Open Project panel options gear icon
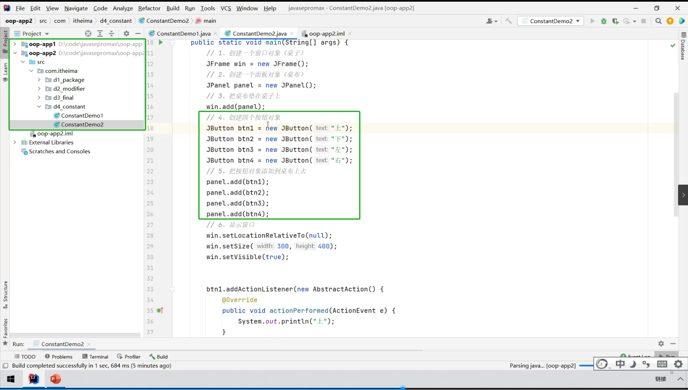This screenshot has width=688, height=390. [126, 34]
